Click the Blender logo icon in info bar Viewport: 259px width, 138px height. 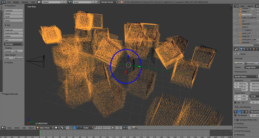pos(122,2)
